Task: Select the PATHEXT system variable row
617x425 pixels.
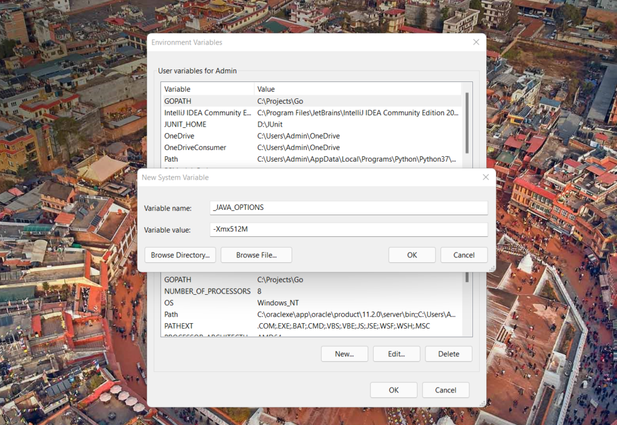Action: pyautogui.click(x=178, y=326)
